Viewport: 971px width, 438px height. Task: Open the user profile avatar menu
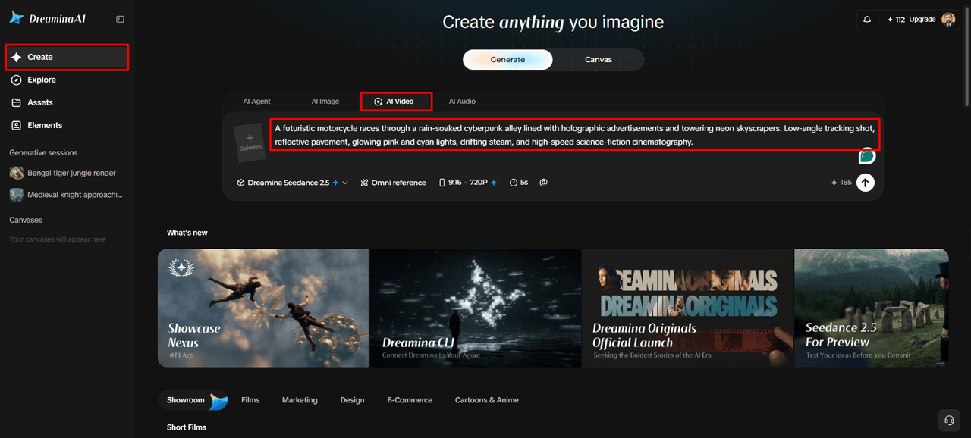(948, 20)
